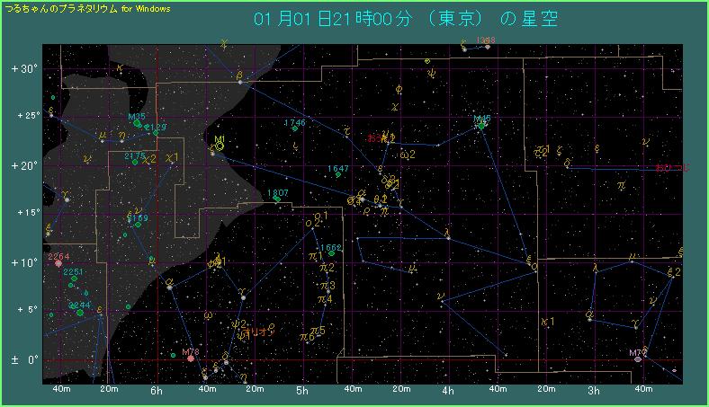The width and height of the screenshot is (709, 407).
Task: Click the M45 Pleiades cluster marker
Action: click(x=482, y=125)
